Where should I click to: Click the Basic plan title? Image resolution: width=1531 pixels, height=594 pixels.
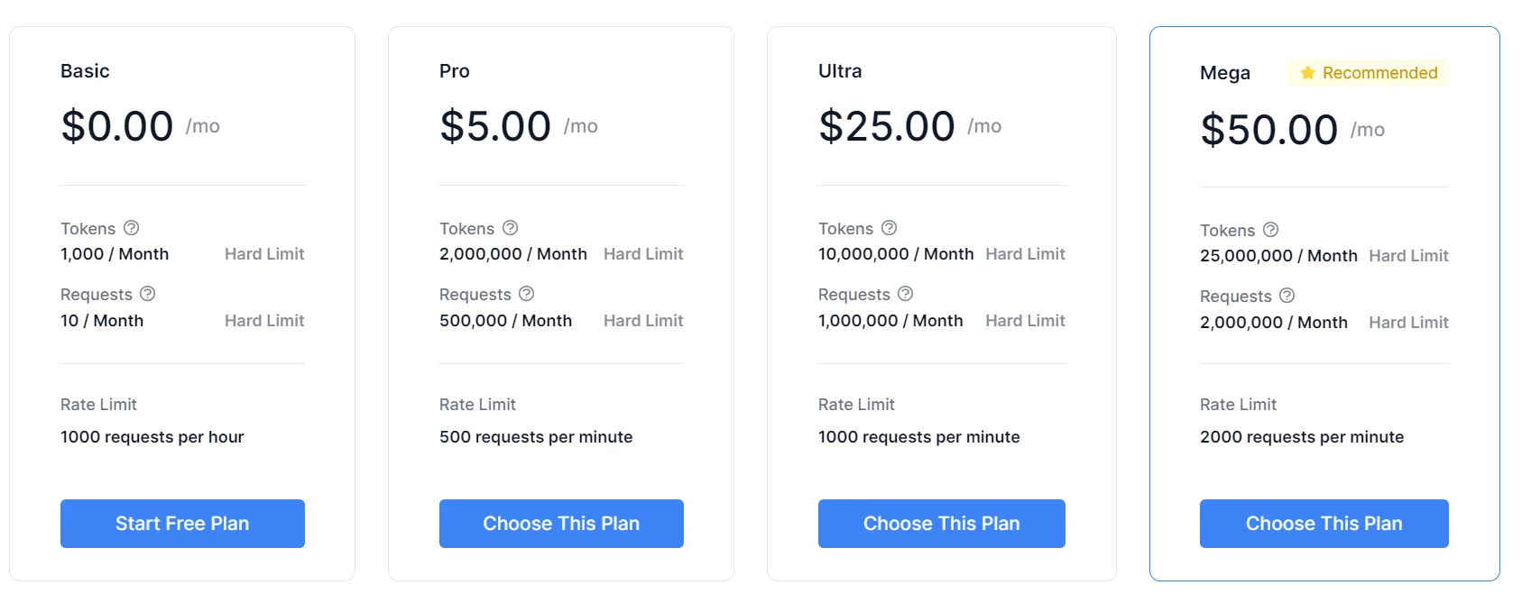click(x=85, y=71)
